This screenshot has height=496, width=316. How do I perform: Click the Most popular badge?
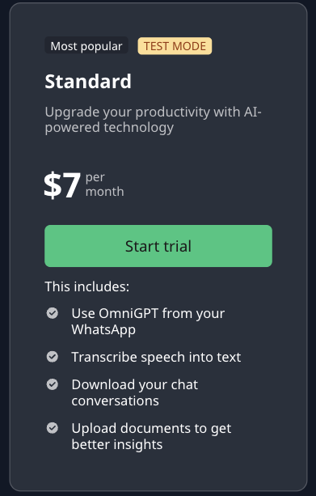click(x=86, y=46)
